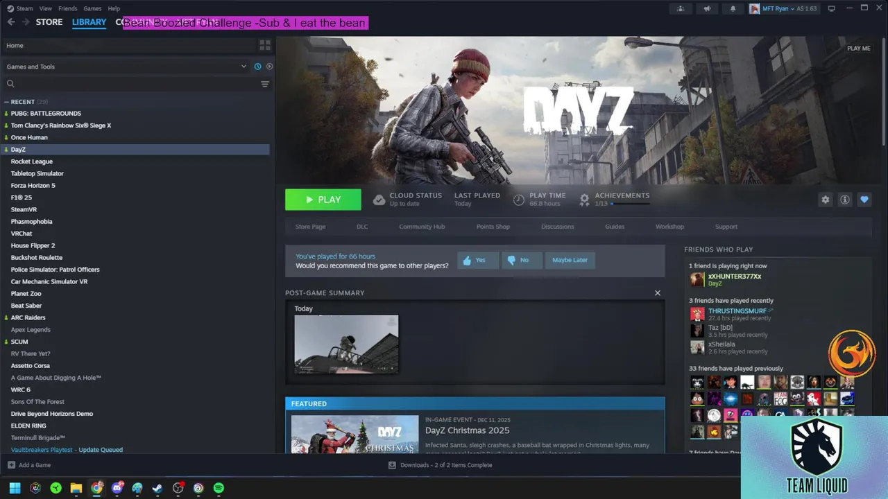Click the library search field
This screenshot has width=888, height=499.
tap(135, 84)
